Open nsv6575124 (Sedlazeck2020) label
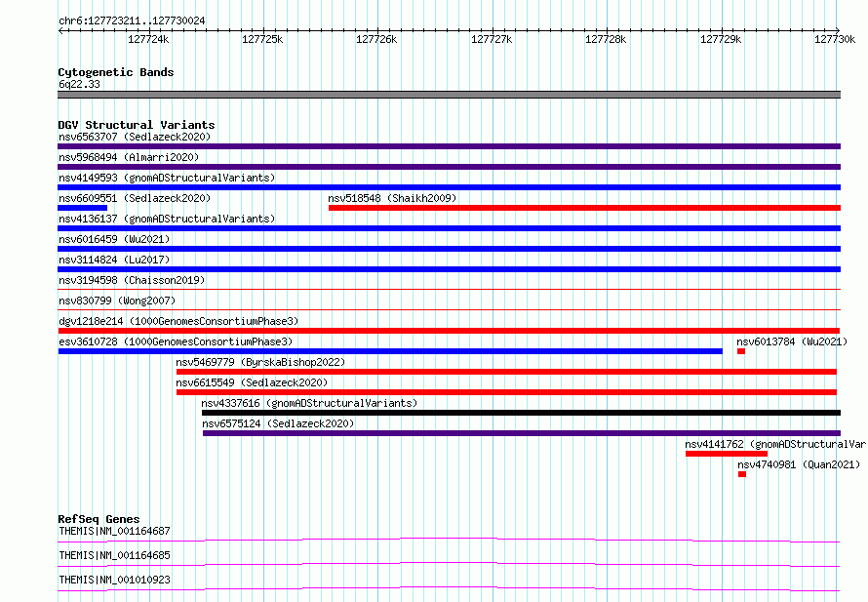Image resolution: width=868 pixels, height=602 pixels. (278, 423)
